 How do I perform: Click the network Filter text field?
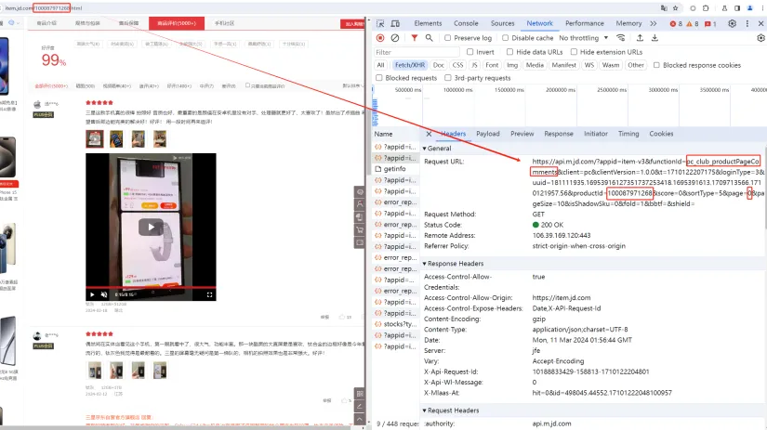[x=414, y=52]
